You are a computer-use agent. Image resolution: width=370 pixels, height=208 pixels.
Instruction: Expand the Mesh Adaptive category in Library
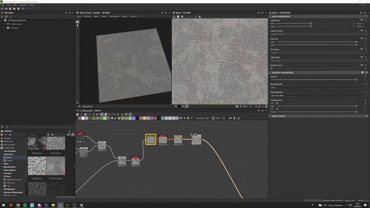tap(2, 170)
